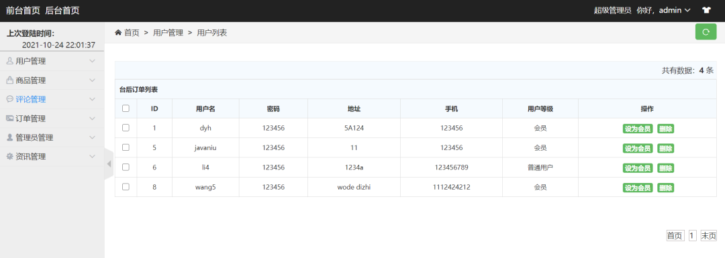Click the ID column header

click(x=154, y=109)
